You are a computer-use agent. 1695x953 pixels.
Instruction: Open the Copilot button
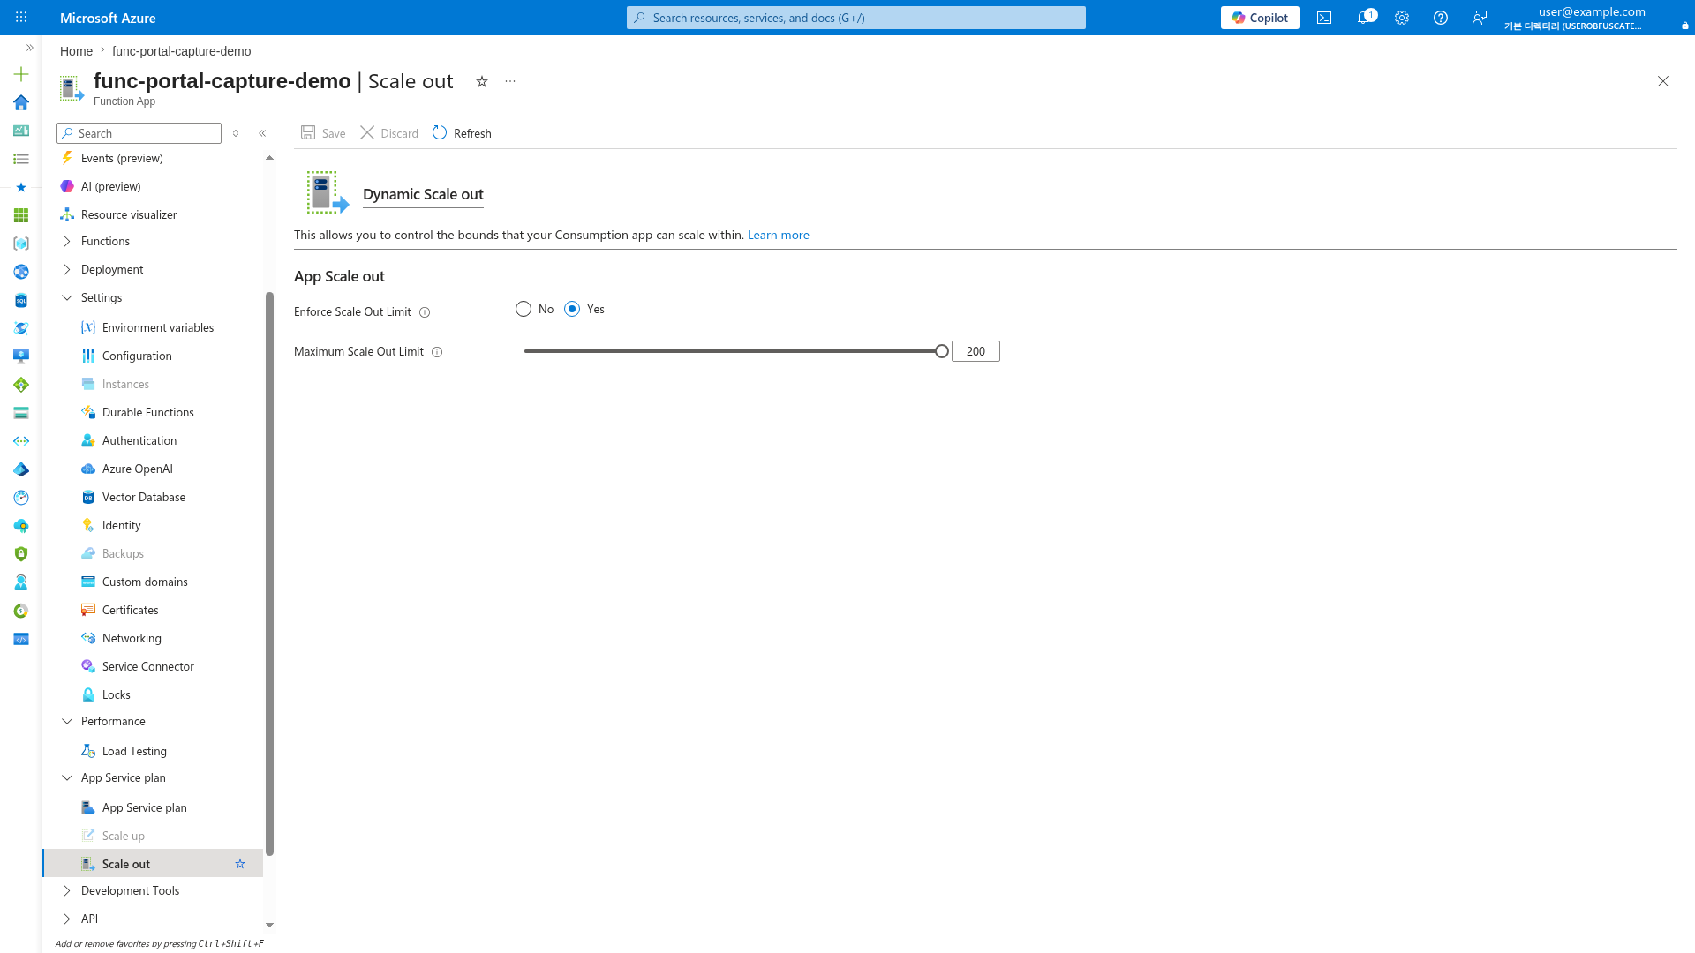click(1260, 18)
